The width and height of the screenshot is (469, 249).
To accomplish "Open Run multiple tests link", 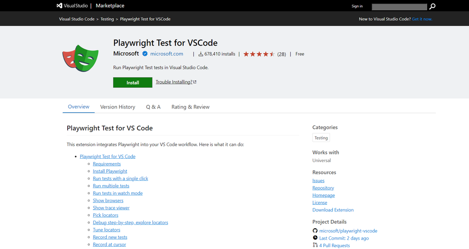I will pos(111,186).
